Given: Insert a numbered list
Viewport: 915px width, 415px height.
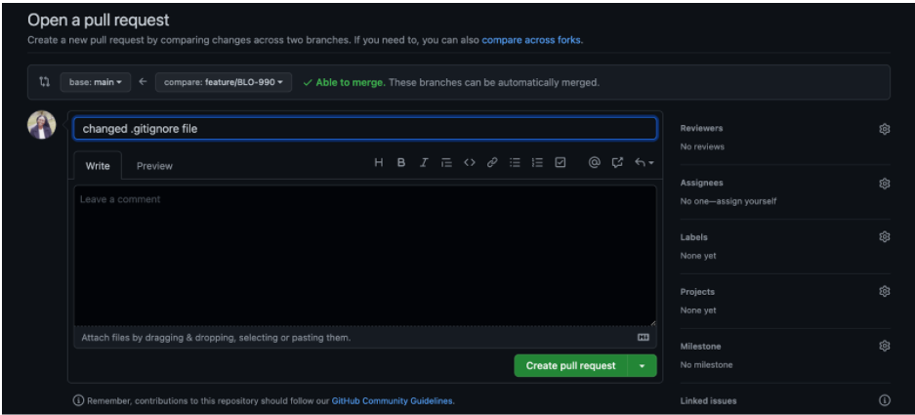Looking at the screenshot, I should pos(537,163).
